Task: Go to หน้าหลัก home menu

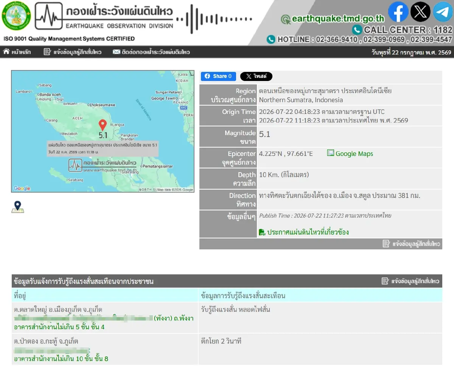Action: [x=17, y=52]
